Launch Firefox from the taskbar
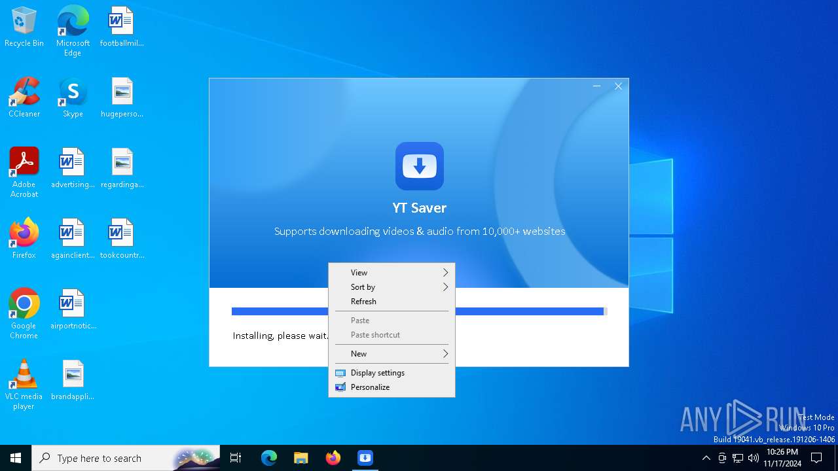838x471 pixels. point(333,458)
